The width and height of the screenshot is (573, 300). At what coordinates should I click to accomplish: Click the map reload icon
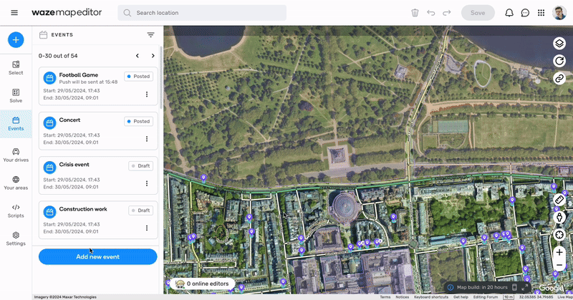559,61
